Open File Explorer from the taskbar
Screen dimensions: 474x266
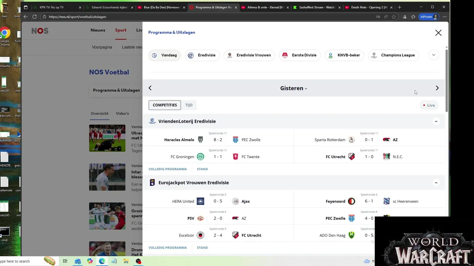(x=126, y=261)
